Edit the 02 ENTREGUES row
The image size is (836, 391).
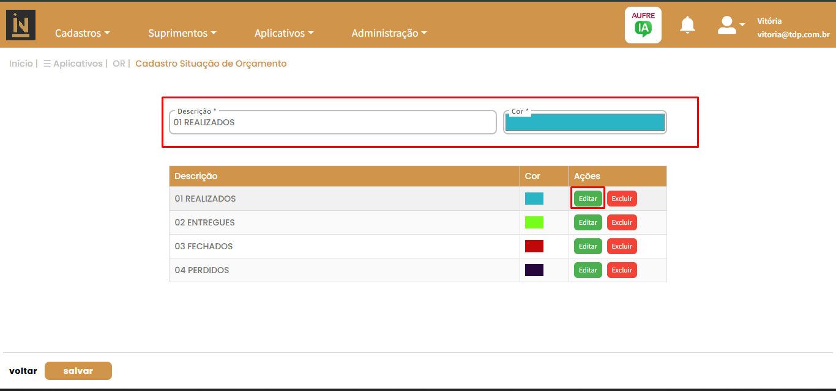tap(588, 222)
